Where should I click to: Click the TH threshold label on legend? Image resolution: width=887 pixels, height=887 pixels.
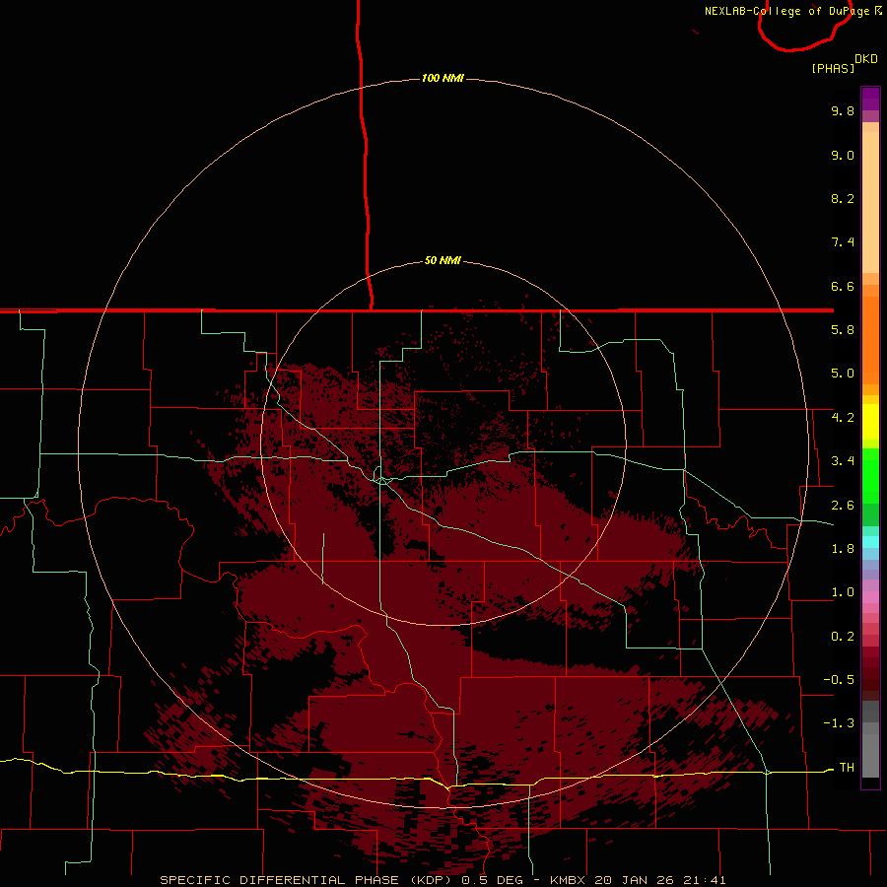click(x=847, y=767)
